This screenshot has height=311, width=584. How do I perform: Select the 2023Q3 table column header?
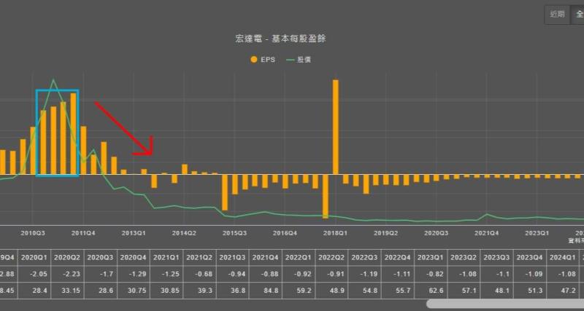(496, 258)
